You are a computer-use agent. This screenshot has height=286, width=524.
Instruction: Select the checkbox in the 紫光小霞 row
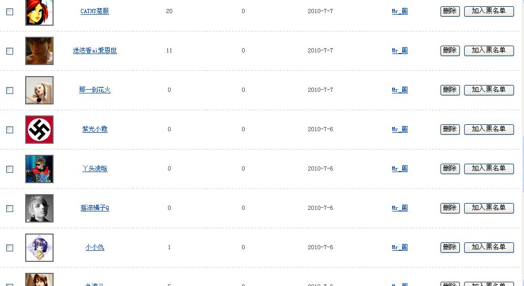pos(9,130)
